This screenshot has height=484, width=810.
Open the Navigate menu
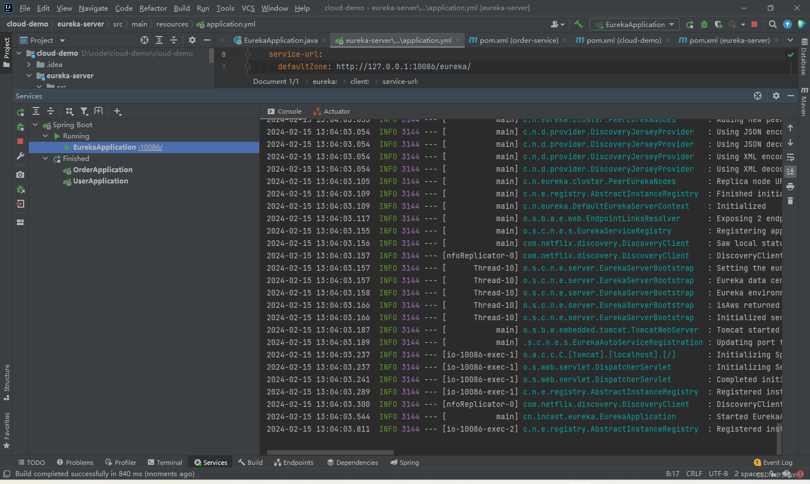[x=93, y=8]
